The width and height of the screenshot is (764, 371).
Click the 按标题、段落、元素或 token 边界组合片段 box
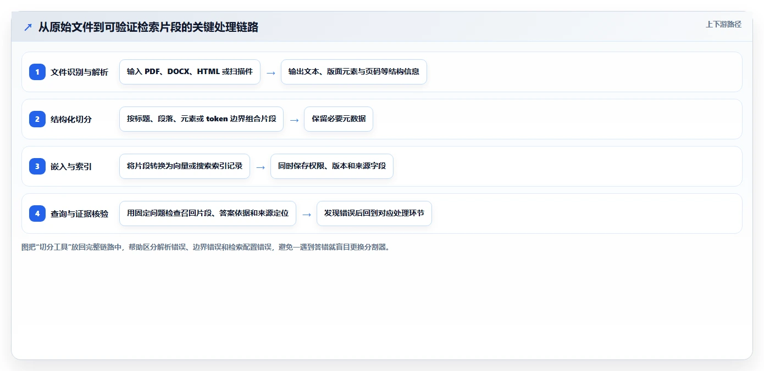(201, 119)
